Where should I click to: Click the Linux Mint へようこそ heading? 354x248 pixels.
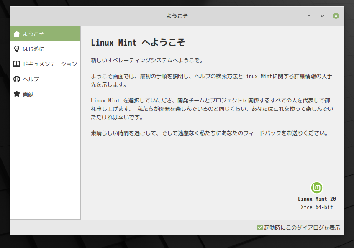click(x=138, y=42)
